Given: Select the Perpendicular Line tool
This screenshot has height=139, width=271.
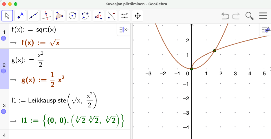Looking at the screenshot, I should click(x=46, y=16).
